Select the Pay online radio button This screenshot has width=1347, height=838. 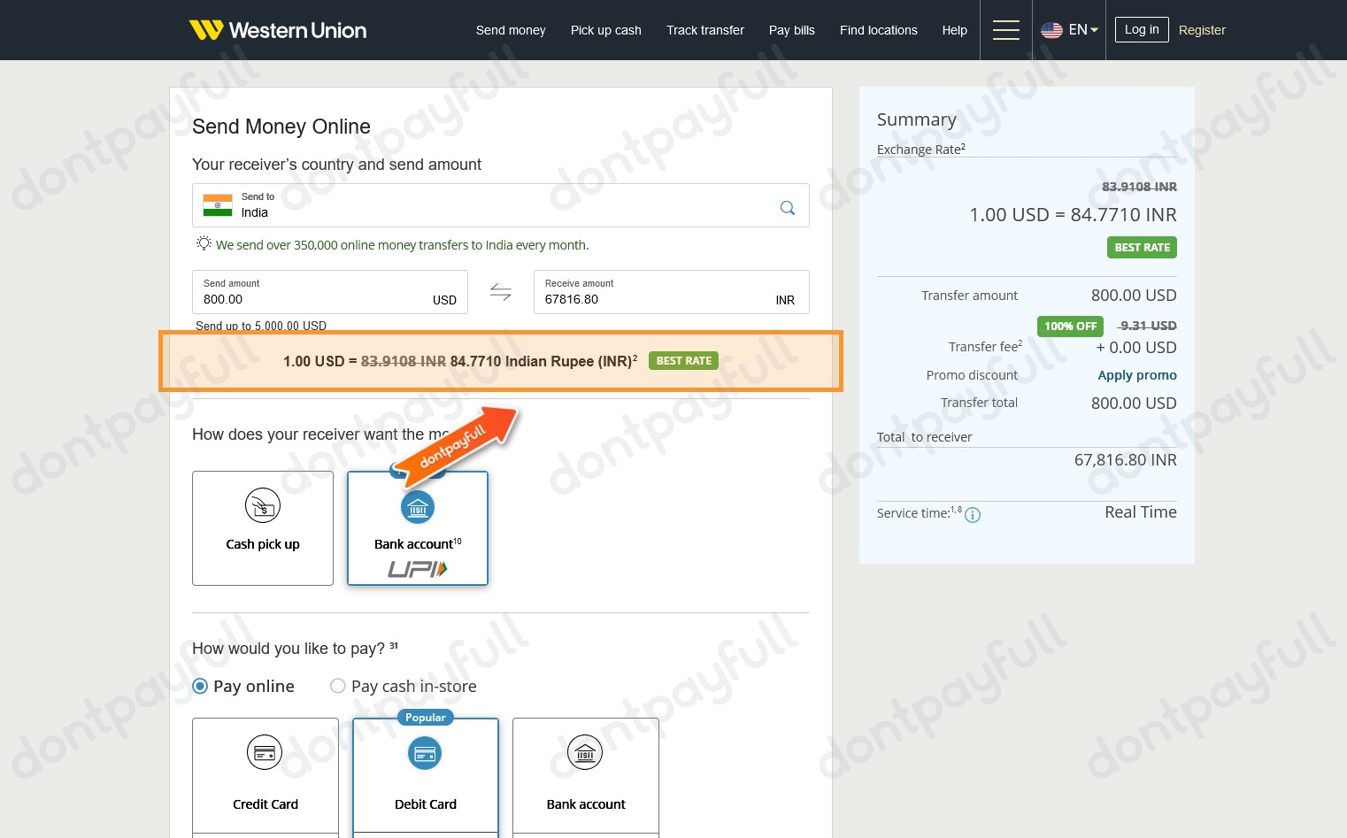200,686
